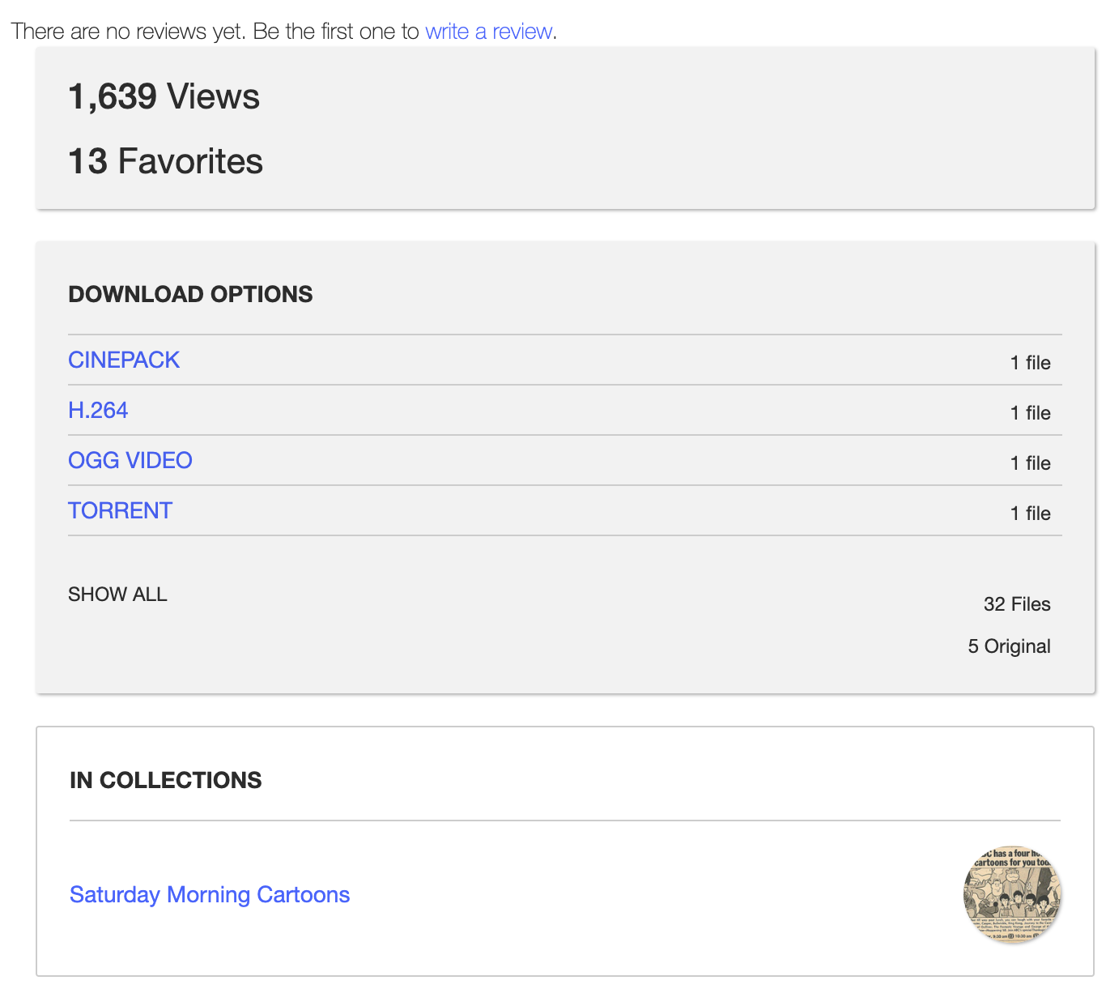Click the 1,639 Views statistic

coord(164,97)
